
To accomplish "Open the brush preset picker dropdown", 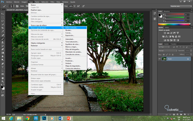I will pyautogui.click(x=14, y=6).
